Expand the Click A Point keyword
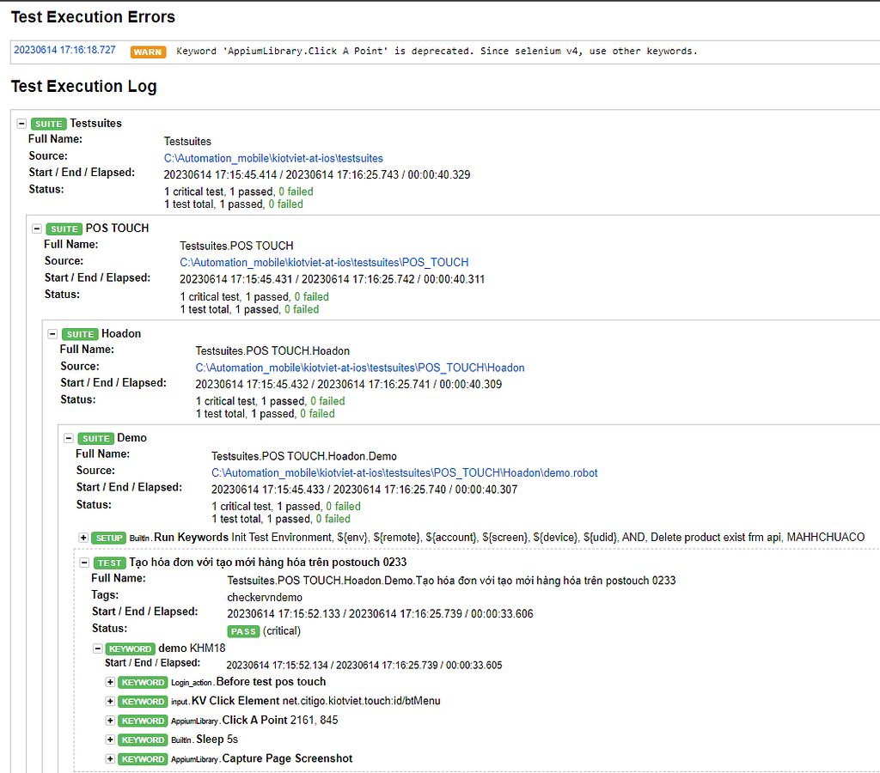Image resolution: width=880 pixels, height=773 pixels. [110, 721]
